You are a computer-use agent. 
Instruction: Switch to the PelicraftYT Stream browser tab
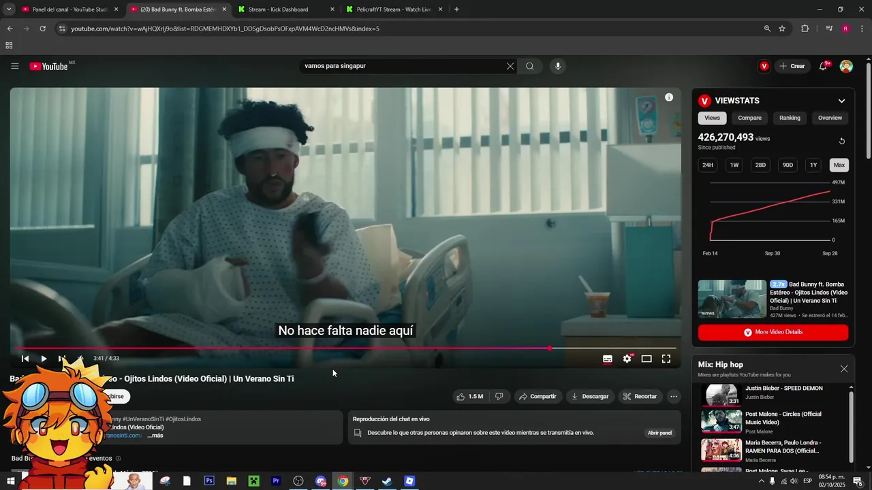(394, 10)
